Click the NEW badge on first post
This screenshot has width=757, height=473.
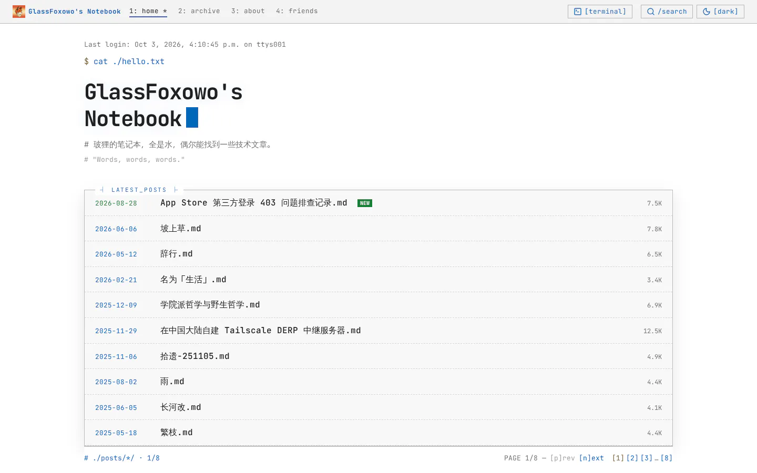click(365, 203)
